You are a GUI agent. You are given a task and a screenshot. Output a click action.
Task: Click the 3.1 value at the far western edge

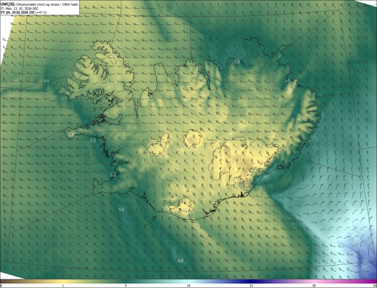[11, 96]
